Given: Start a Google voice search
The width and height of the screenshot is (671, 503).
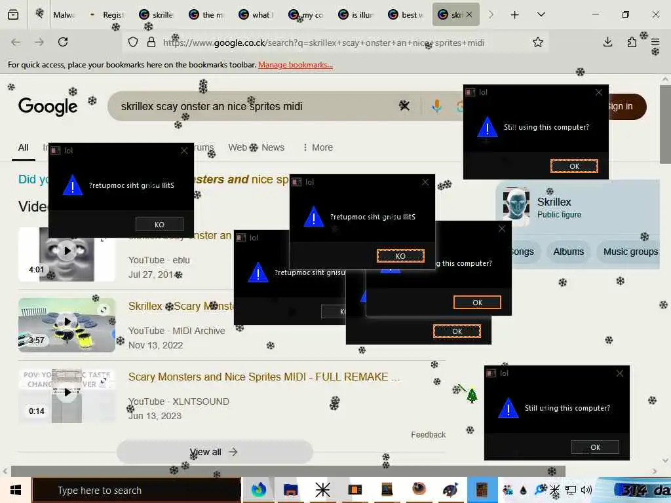Looking at the screenshot, I should 436,105.
